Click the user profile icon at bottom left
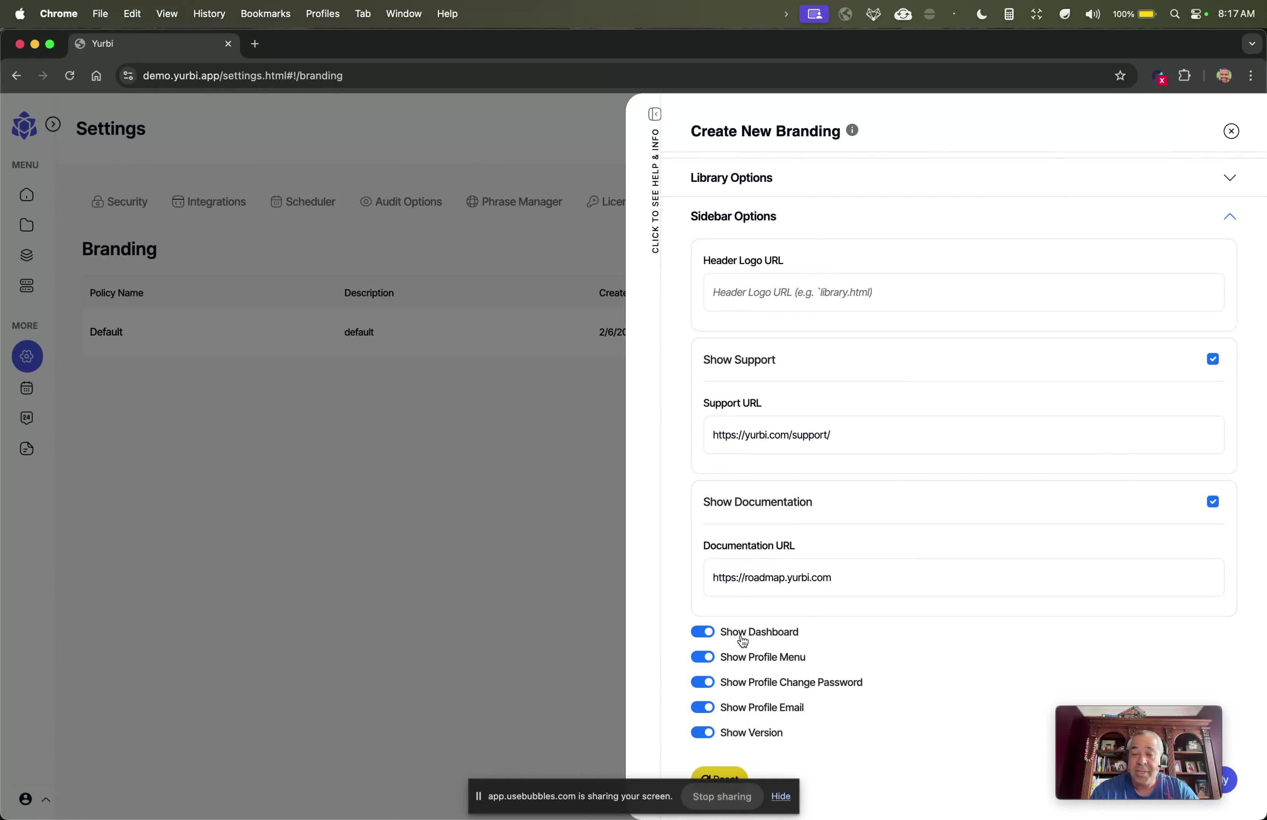 [25, 799]
